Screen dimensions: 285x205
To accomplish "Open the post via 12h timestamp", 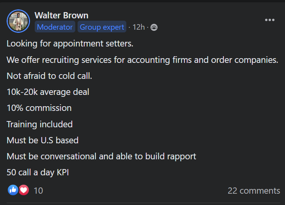I will tap(138, 27).
